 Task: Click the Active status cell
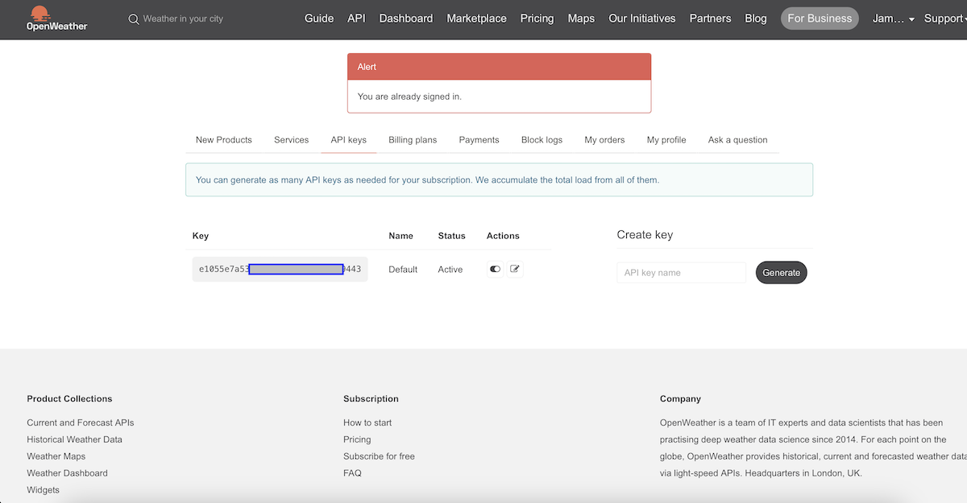coord(450,270)
